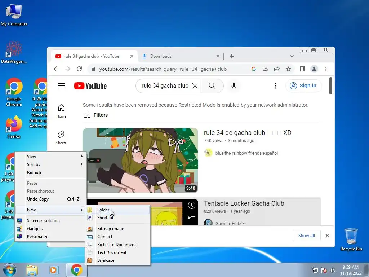Image resolution: width=369 pixels, height=277 pixels.
Task: Open blue the rainbow friends español channel
Action: tap(246, 153)
